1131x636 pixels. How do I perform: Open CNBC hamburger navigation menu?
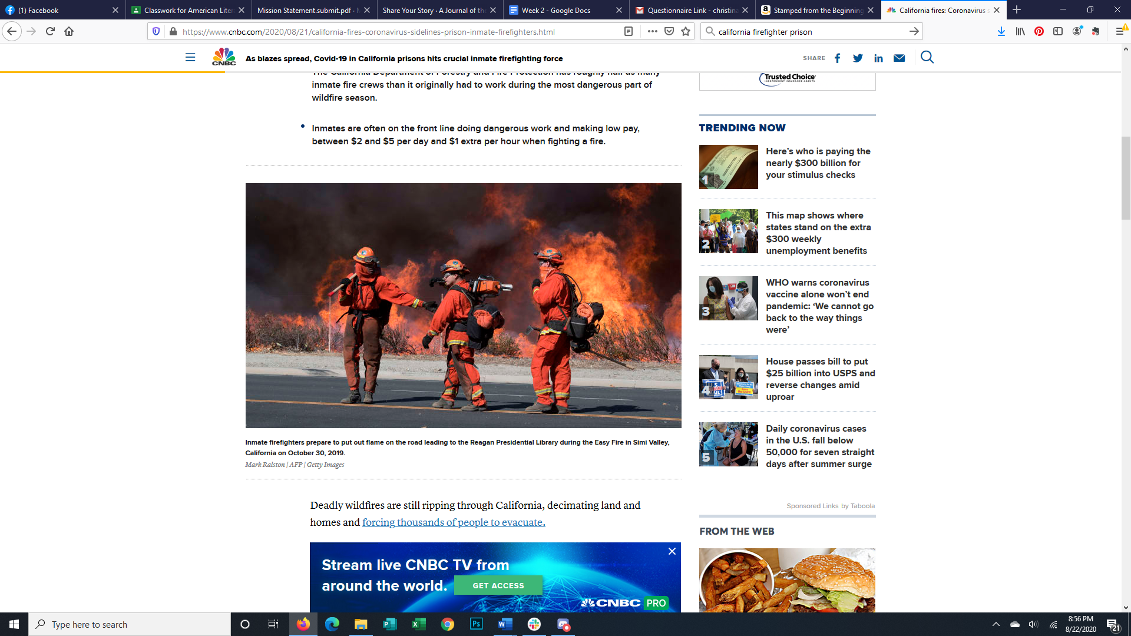[x=190, y=57]
